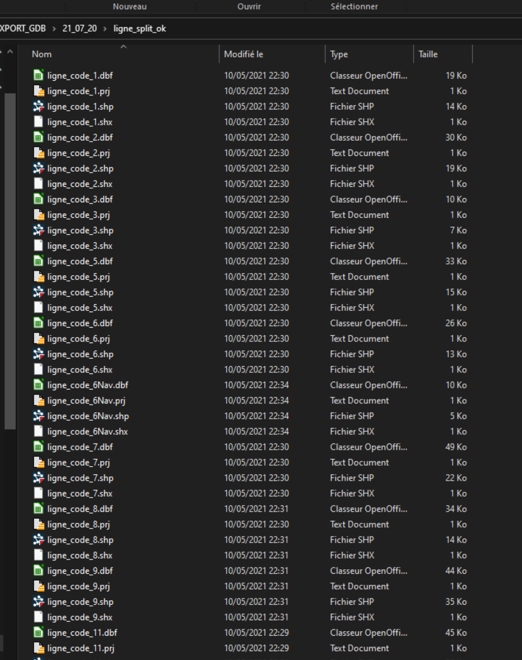The width and height of the screenshot is (522, 660).
Task: Click the ligne_code_1.shp shapefile icon
Action: [x=38, y=107]
